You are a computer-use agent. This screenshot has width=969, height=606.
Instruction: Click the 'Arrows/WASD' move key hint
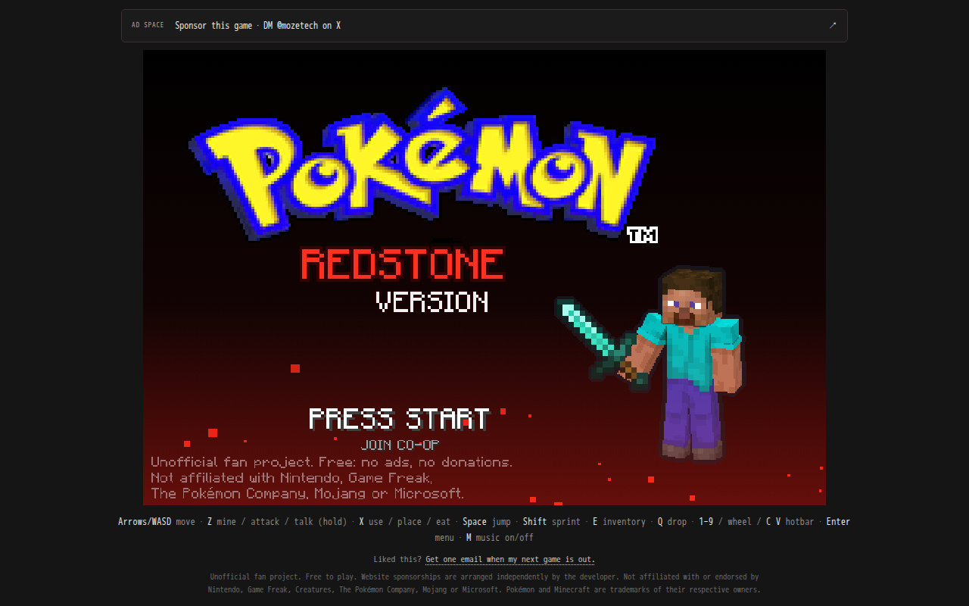click(x=145, y=522)
